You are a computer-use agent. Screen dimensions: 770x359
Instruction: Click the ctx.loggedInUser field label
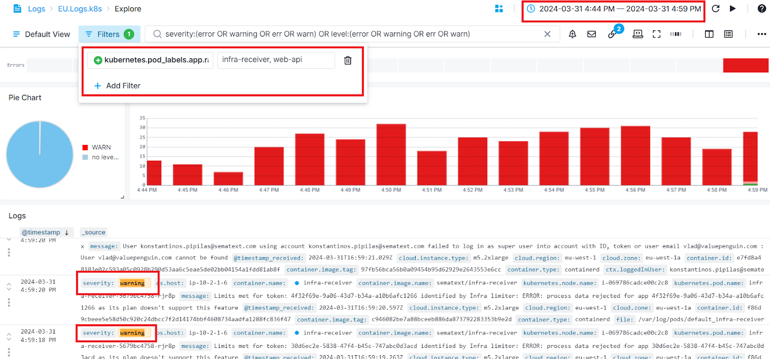[635, 269]
